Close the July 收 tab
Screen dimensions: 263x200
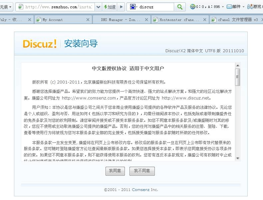30,20
